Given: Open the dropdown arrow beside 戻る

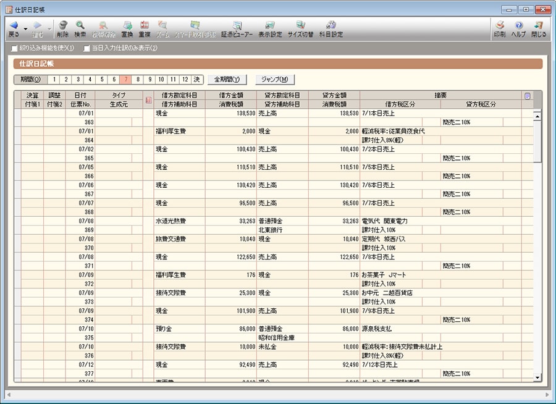Looking at the screenshot, I should pyautogui.click(x=25, y=29).
